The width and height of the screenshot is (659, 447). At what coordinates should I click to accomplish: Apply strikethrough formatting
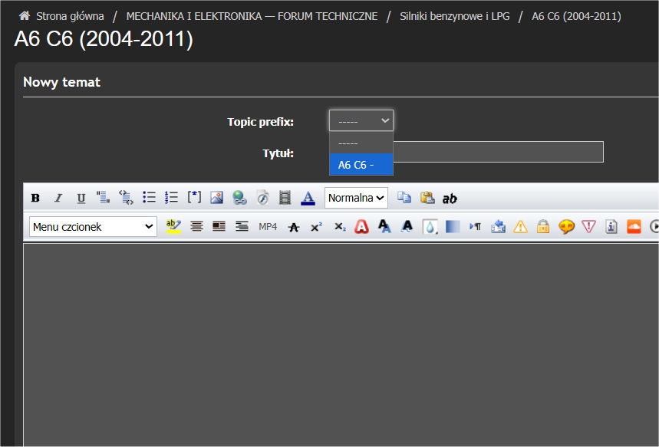294,227
